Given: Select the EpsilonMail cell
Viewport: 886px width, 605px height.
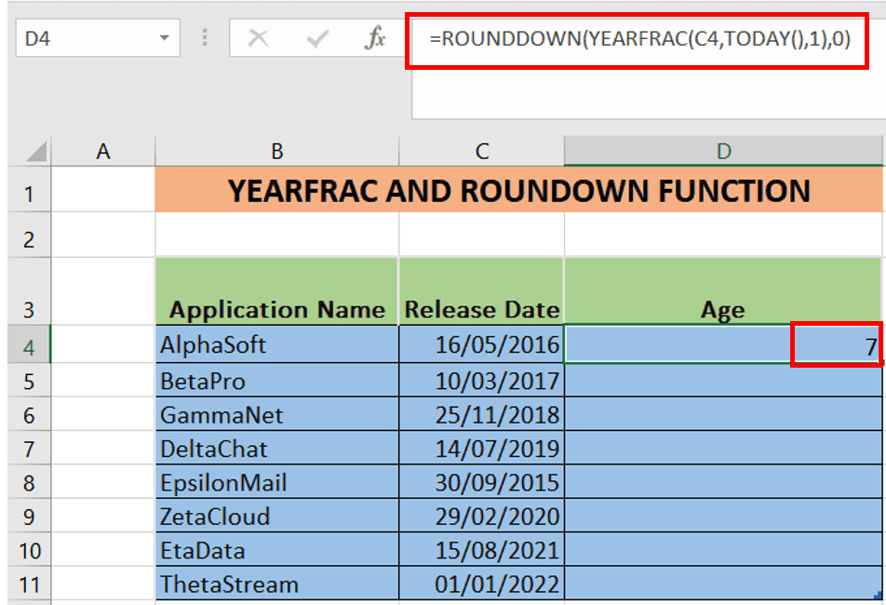Looking at the screenshot, I should tap(277, 482).
